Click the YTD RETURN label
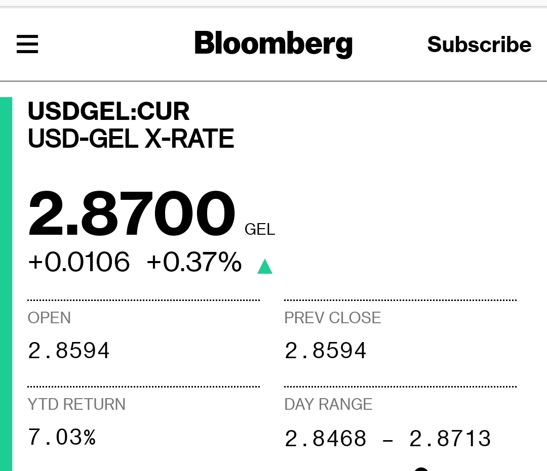This screenshot has width=547, height=471. 76,404
